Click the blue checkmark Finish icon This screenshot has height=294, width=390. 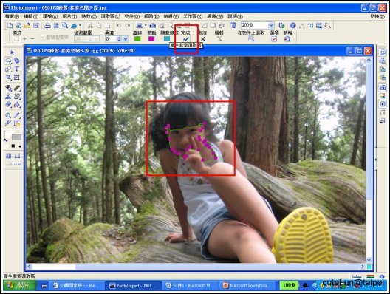coord(186,39)
